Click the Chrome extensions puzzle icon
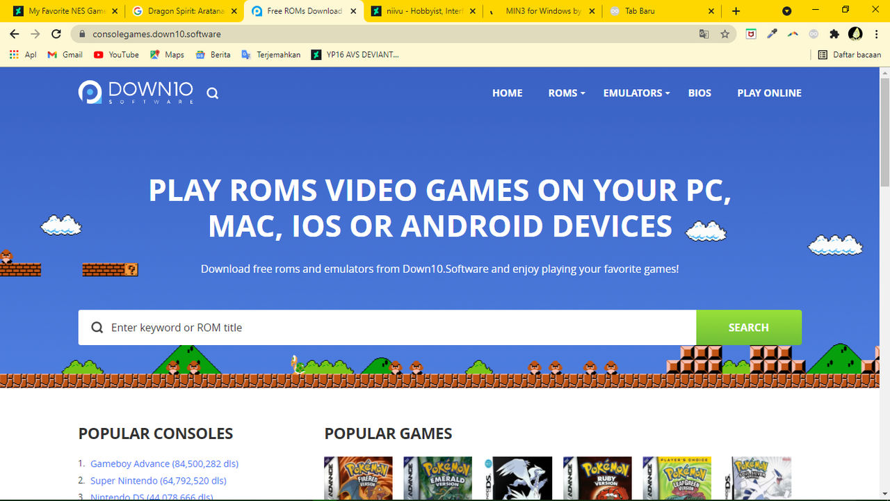The image size is (890, 501). pos(834,33)
